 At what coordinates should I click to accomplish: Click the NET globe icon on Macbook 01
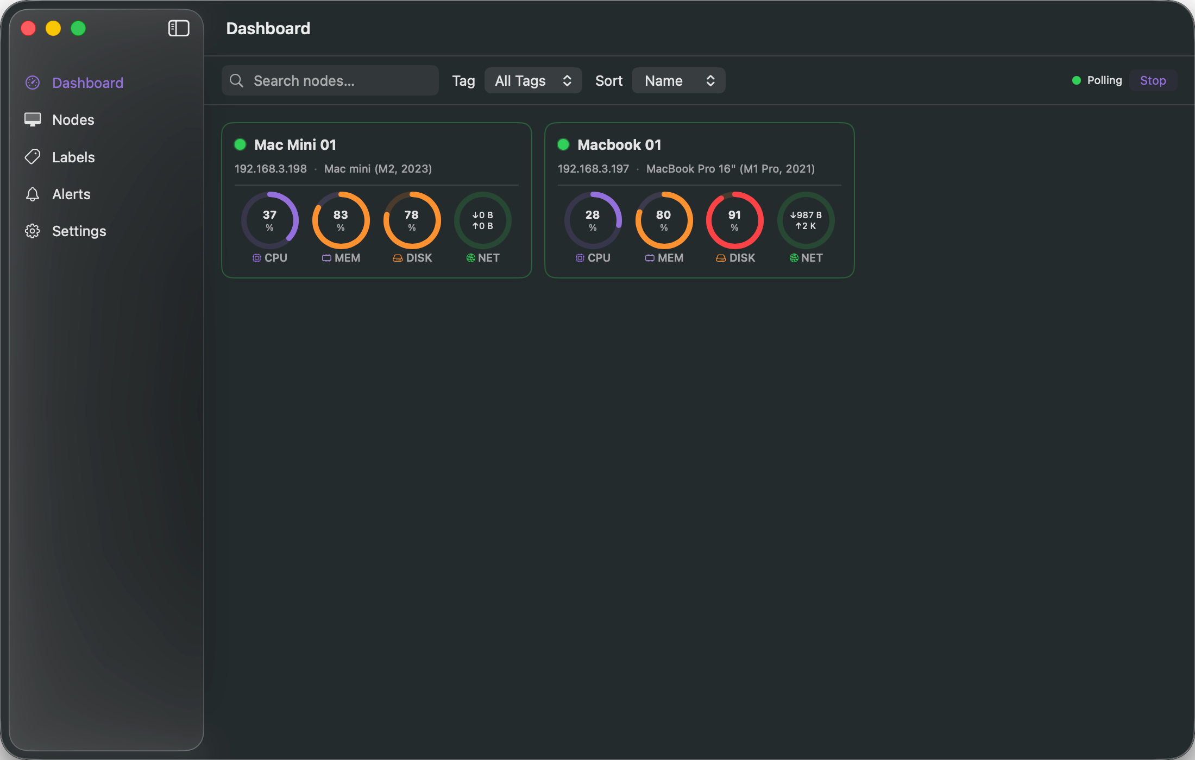[794, 258]
